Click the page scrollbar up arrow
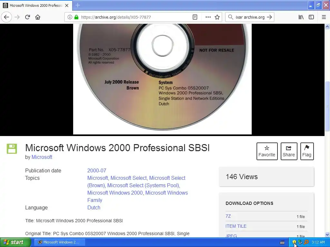 tap(327, 26)
